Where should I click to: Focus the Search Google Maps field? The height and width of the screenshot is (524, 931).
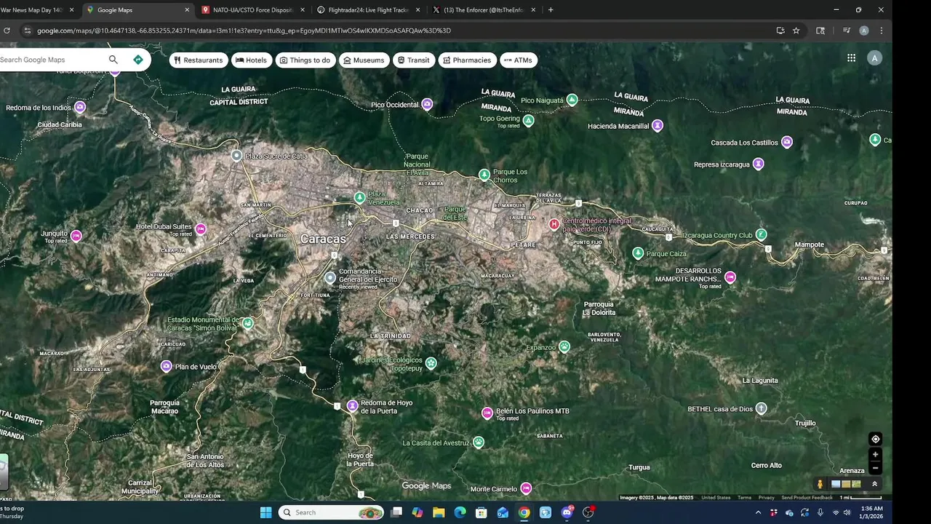click(x=52, y=60)
